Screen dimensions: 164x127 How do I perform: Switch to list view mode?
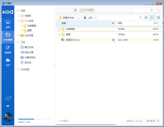coord(152,18)
